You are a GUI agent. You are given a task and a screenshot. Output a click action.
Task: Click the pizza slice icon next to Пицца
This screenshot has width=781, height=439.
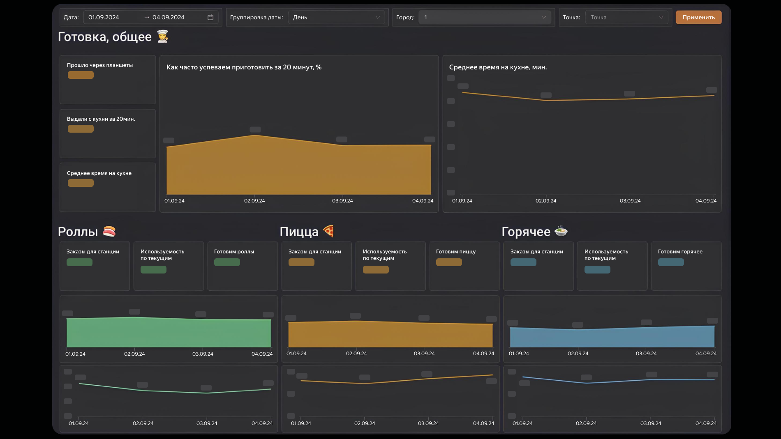[328, 231]
